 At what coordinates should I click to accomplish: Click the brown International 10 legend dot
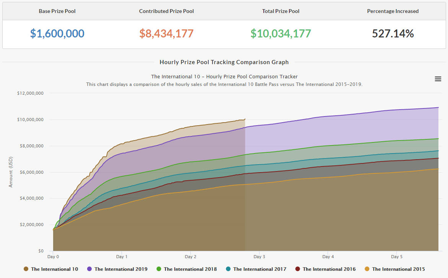[x=26, y=269]
